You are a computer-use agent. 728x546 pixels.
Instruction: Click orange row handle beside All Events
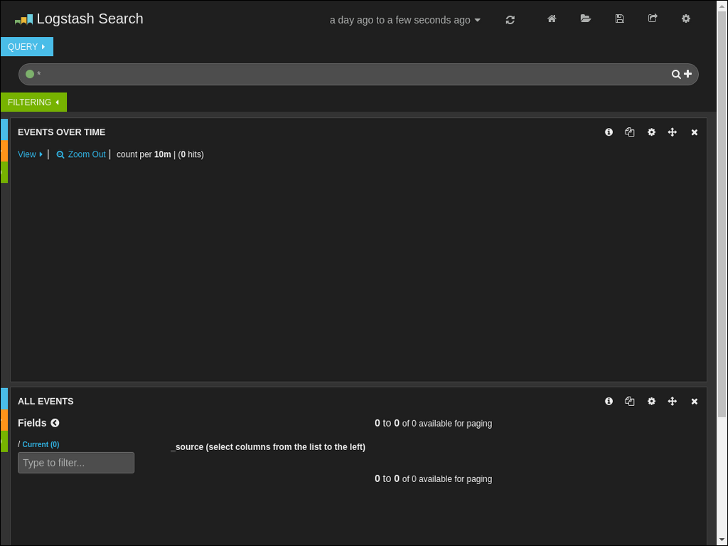tap(4, 420)
